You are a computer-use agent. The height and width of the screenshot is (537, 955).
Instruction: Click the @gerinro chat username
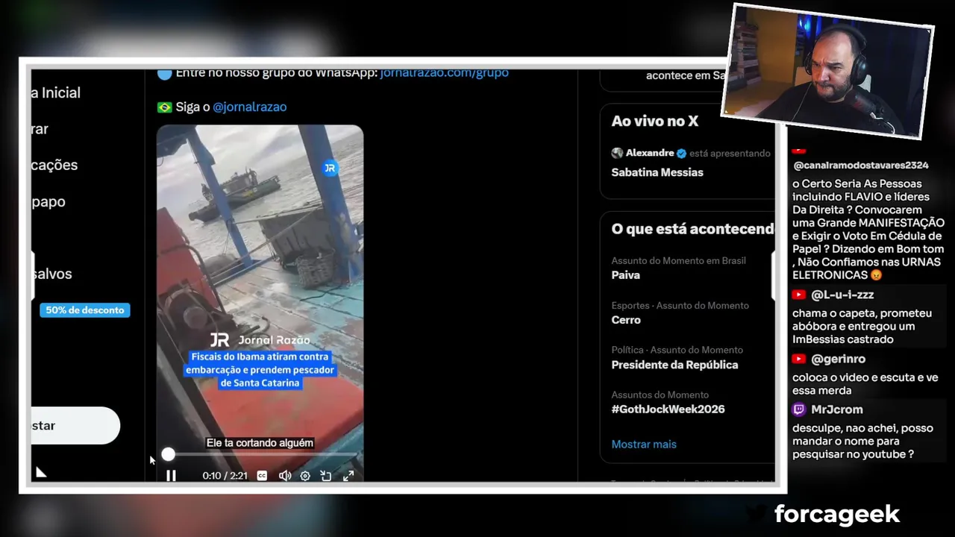click(838, 359)
